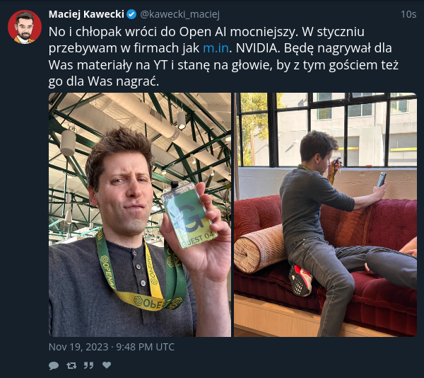Viewport: 424px width, 378px height.
Task: Click the 10s relative timestamp
Action: (x=408, y=14)
